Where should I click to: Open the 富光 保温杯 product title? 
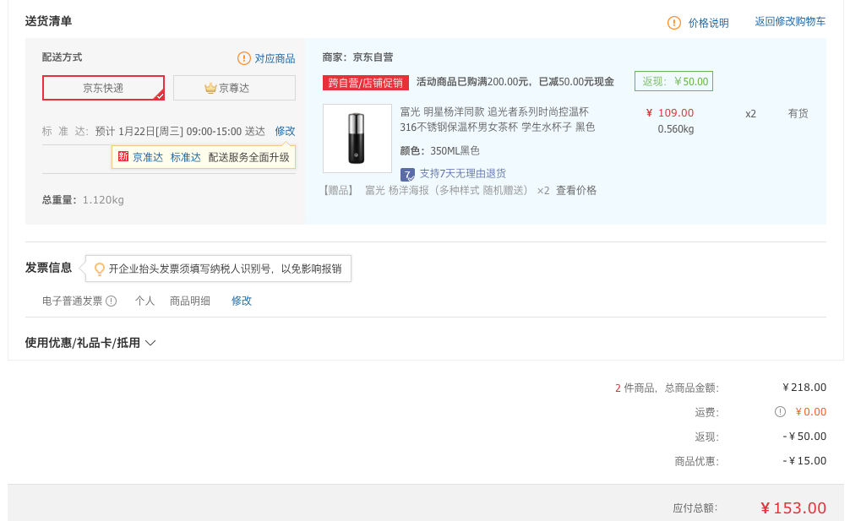coord(498,119)
